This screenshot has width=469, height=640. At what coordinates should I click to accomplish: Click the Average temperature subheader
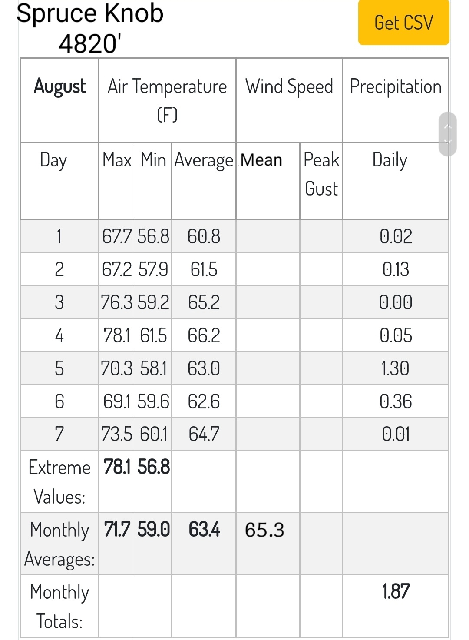(204, 161)
